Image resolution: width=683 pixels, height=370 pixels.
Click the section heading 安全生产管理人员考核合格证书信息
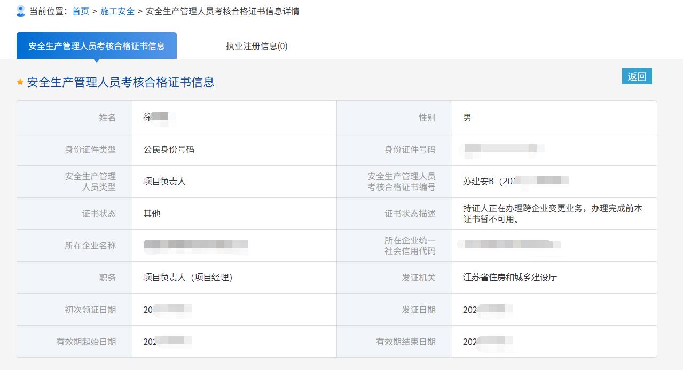pos(121,82)
